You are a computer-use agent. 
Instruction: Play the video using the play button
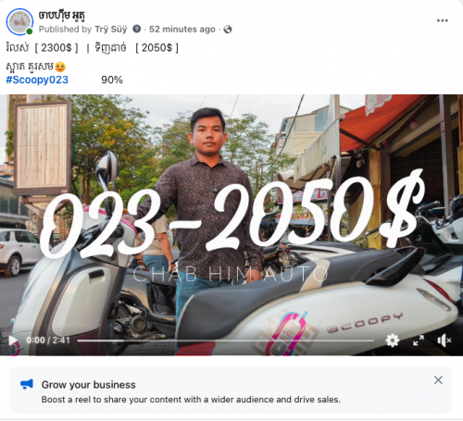point(13,341)
